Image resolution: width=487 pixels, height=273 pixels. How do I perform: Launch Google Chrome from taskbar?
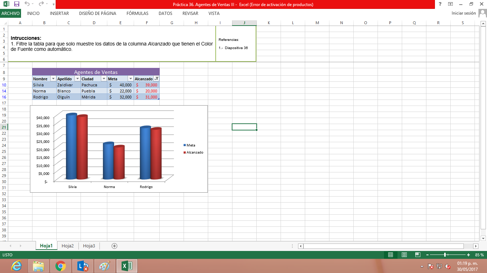[x=61, y=266]
